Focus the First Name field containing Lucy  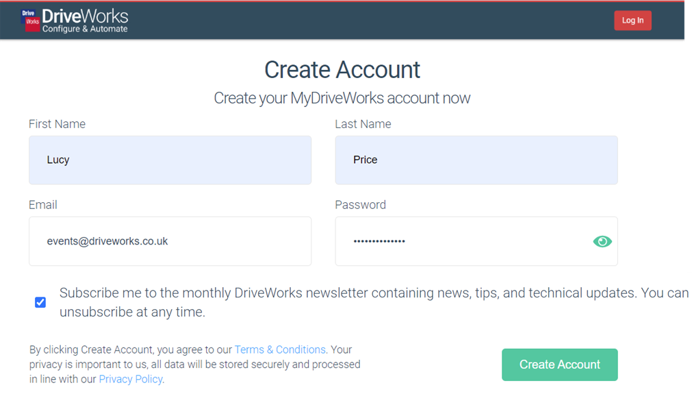[x=170, y=160]
